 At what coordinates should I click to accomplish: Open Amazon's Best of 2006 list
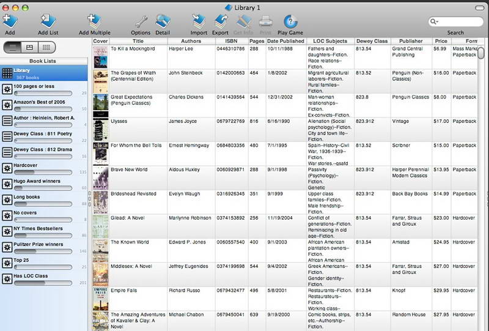coord(43,105)
